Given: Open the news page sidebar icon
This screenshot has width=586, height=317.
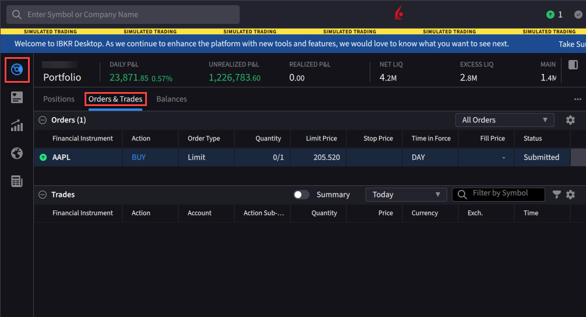Looking at the screenshot, I should 17,181.
